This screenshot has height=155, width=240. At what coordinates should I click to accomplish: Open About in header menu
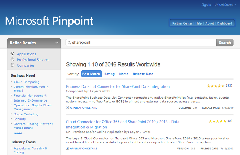pyautogui.click(x=209, y=23)
